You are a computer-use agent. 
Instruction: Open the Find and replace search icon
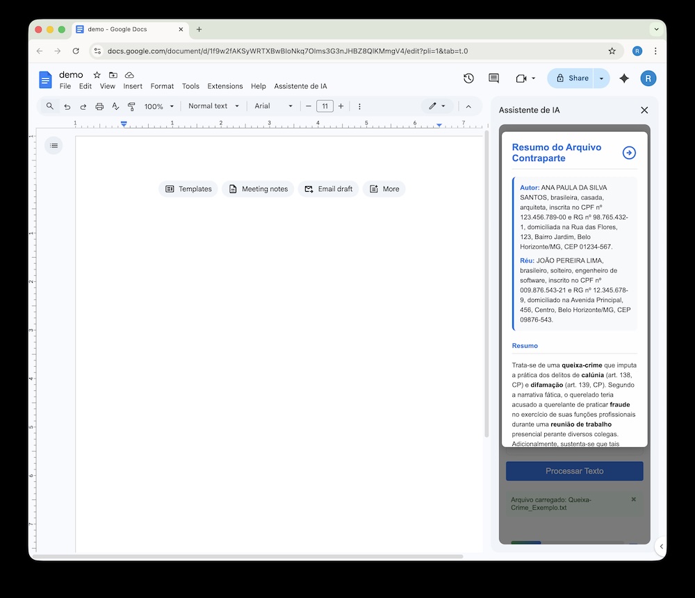click(49, 106)
